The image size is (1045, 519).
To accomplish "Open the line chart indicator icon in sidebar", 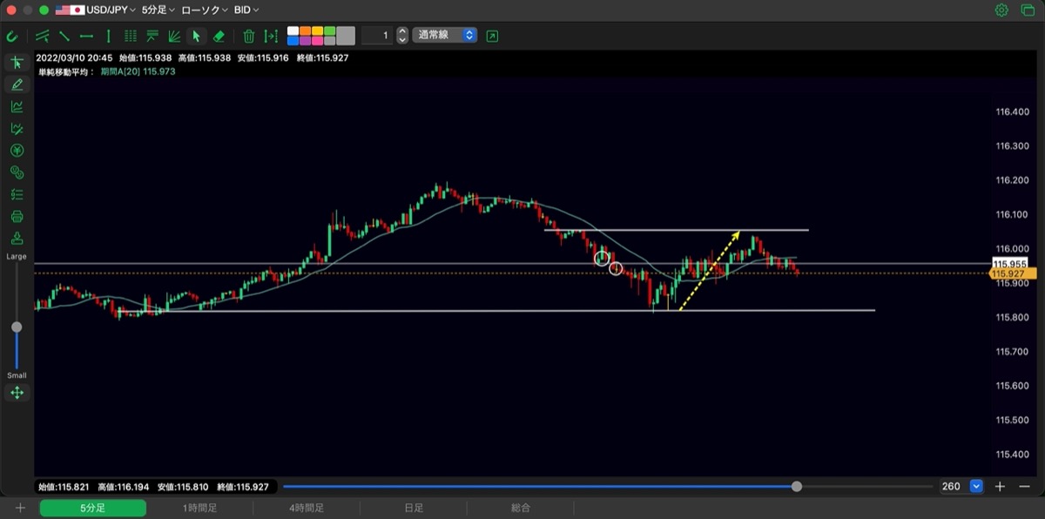I will click(17, 106).
